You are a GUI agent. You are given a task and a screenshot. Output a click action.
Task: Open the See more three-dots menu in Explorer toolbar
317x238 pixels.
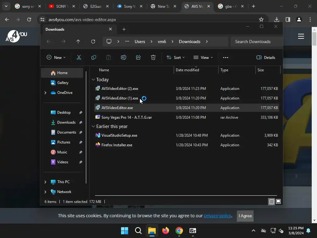(226, 57)
